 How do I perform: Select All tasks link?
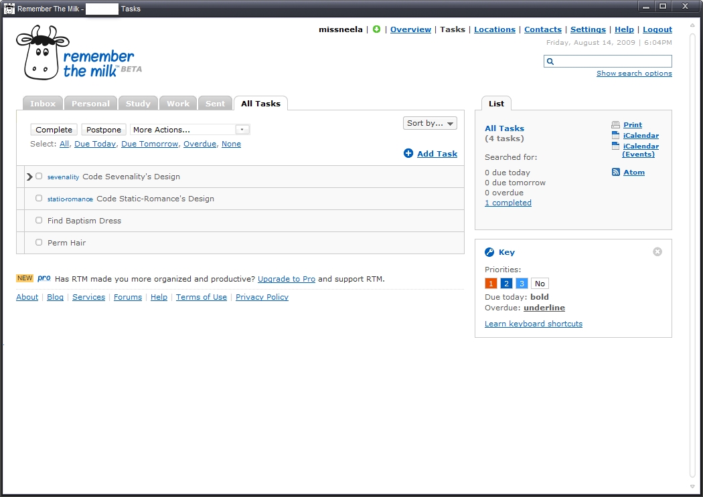coord(64,144)
